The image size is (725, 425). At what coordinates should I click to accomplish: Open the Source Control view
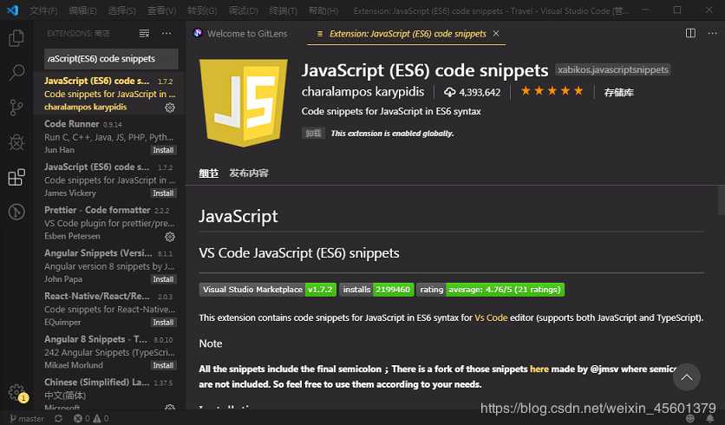tap(16, 108)
